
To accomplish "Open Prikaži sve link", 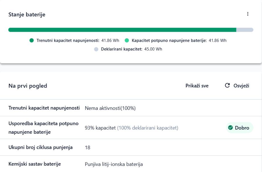I will tap(197, 86).
